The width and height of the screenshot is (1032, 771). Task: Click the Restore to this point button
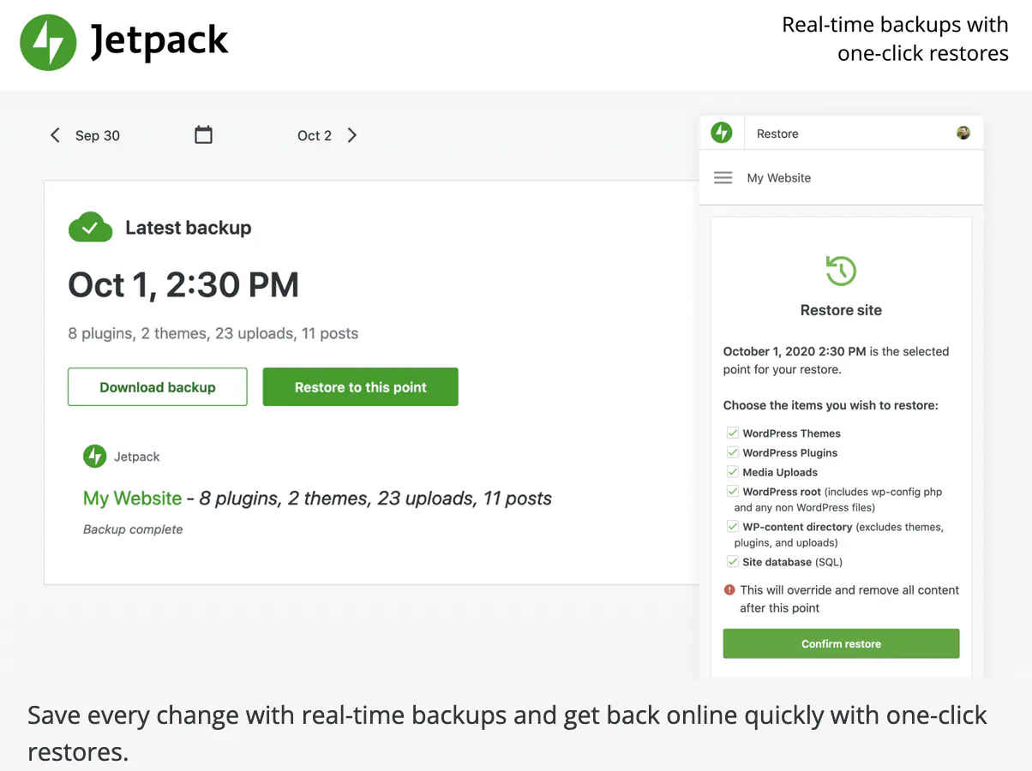click(360, 387)
